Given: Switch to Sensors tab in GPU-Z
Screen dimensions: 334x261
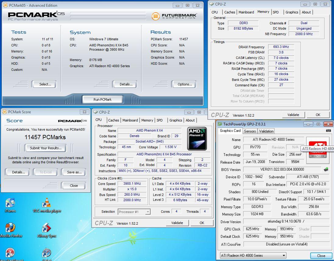Looking at the screenshot, I should pyautogui.click(x=250, y=131).
